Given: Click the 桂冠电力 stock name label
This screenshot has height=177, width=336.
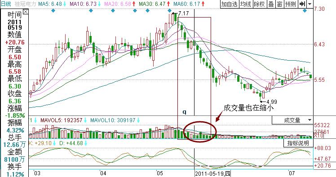Looking at the screenshot, I should click(x=25, y=4).
